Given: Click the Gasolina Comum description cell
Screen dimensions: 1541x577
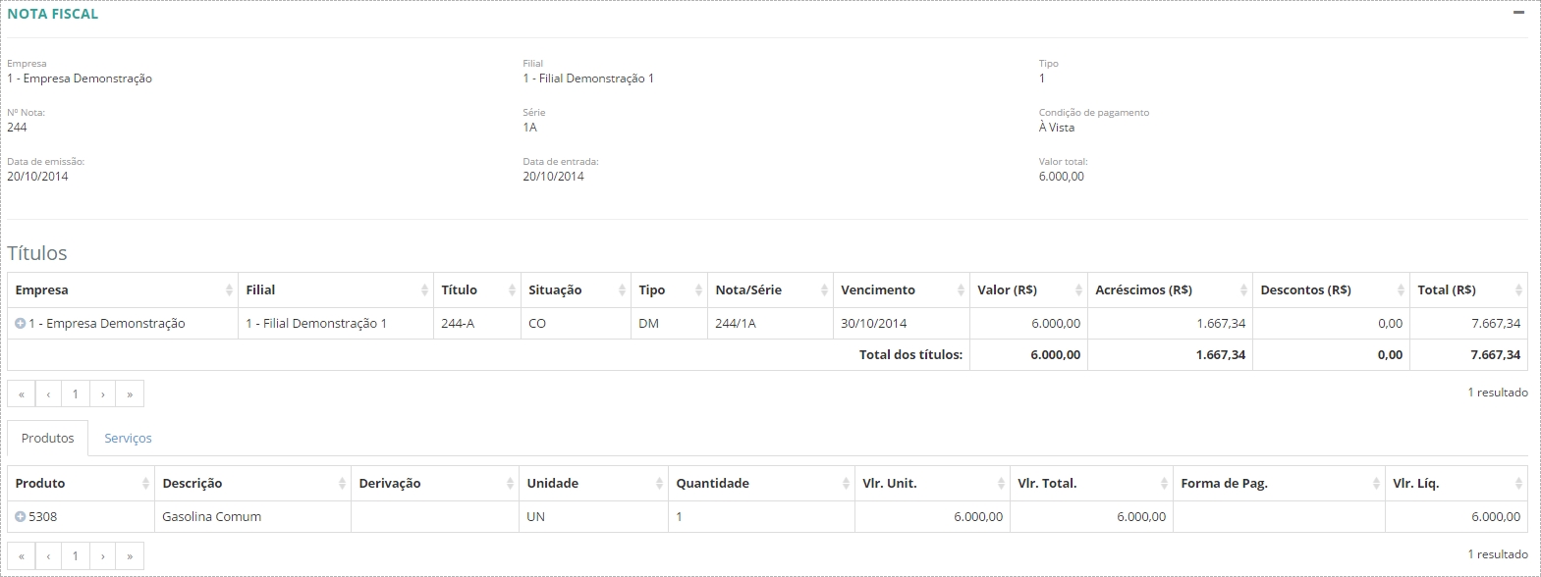Looking at the screenshot, I should [x=212, y=517].
